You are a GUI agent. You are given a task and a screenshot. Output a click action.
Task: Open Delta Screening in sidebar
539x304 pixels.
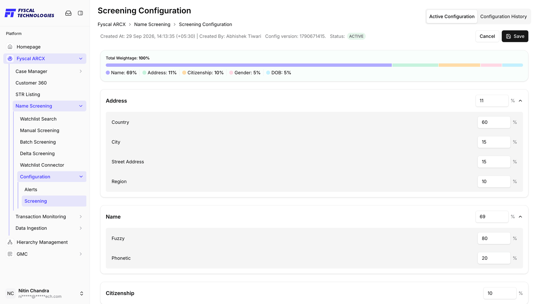coord(37,154)
